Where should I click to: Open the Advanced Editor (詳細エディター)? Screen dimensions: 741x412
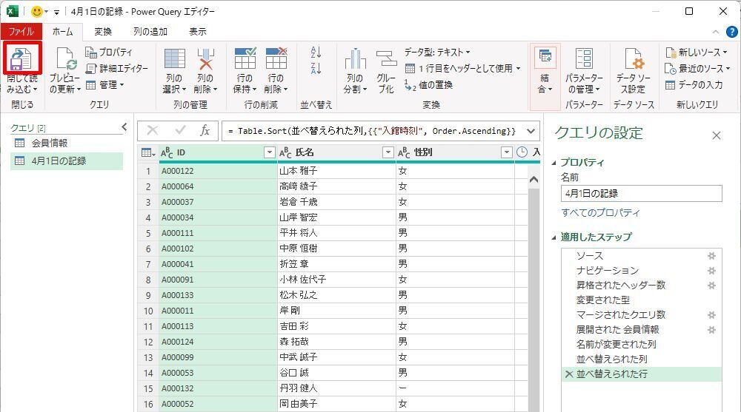pos(117,69)
